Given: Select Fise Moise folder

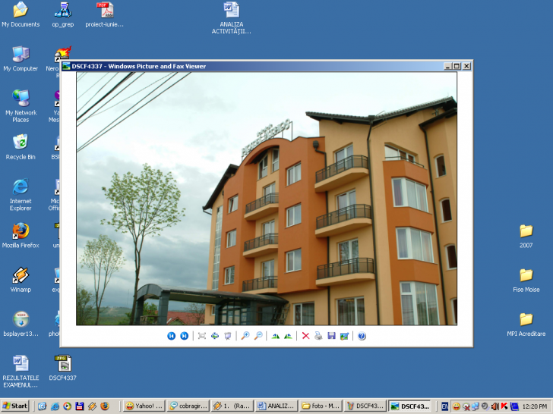Looking at the screenshot, I should [526, 281].
